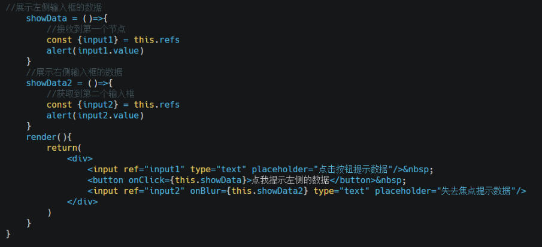Click the onClick={this.showData} handler text
Viewport: 542px width, 247px height.
point(187,180)
